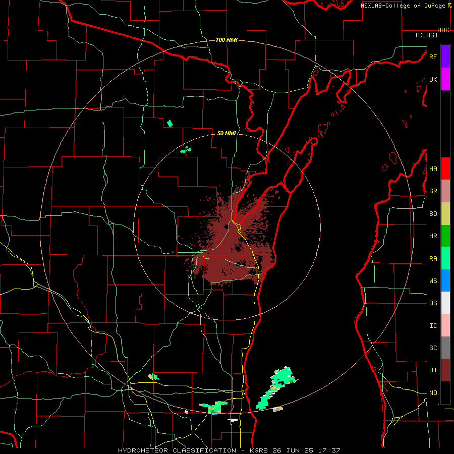Click the BD legend label
This screenshot has width=454, height=454.
(x=433, y=214)
